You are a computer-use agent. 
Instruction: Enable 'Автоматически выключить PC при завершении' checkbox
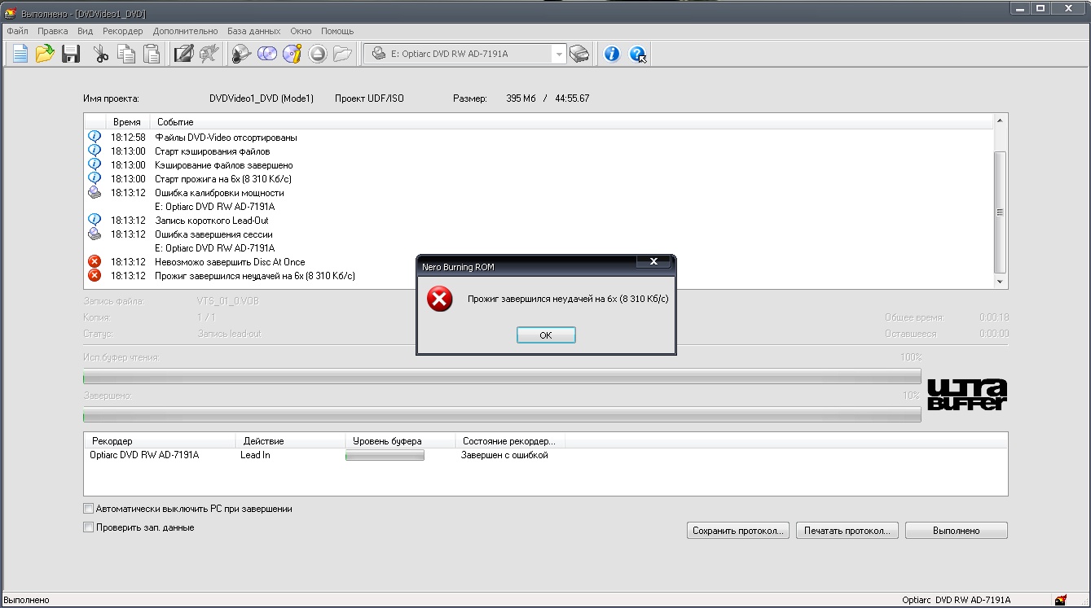pos(89,509)
